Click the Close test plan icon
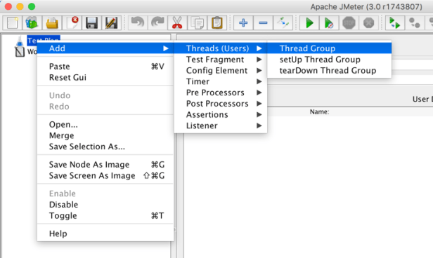 [72, 23]
